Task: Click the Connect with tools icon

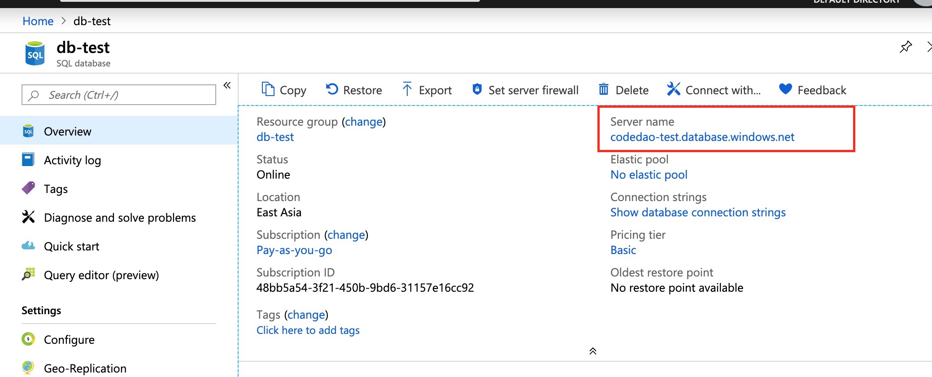Action: tap(673, 89)
